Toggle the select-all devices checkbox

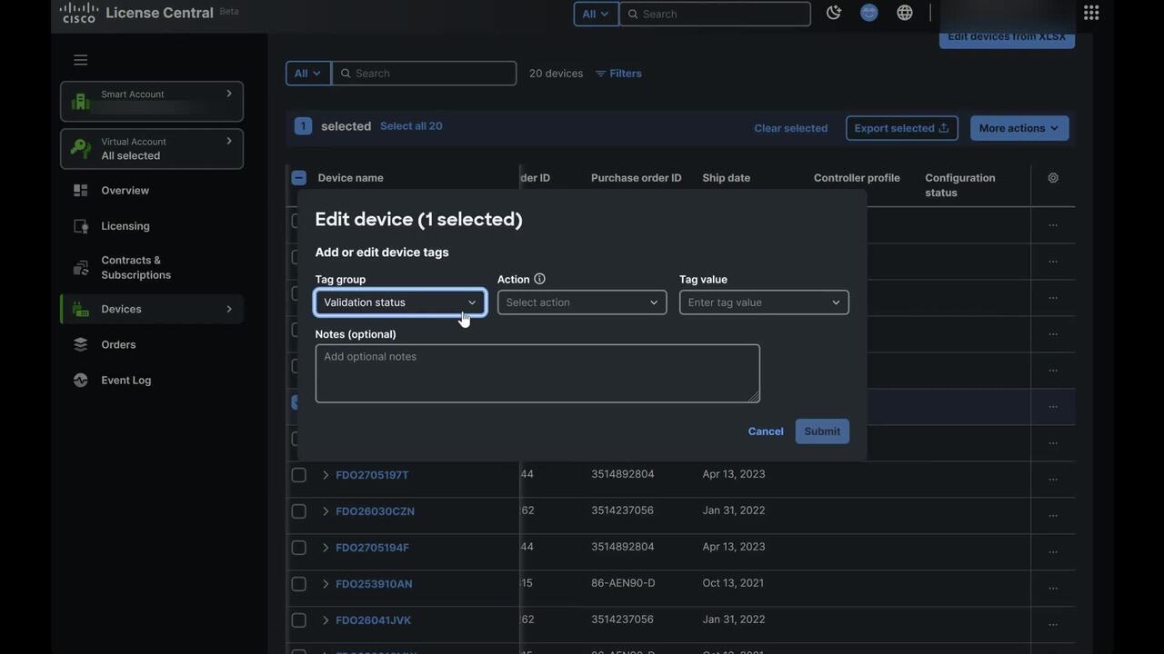point(299,178)
